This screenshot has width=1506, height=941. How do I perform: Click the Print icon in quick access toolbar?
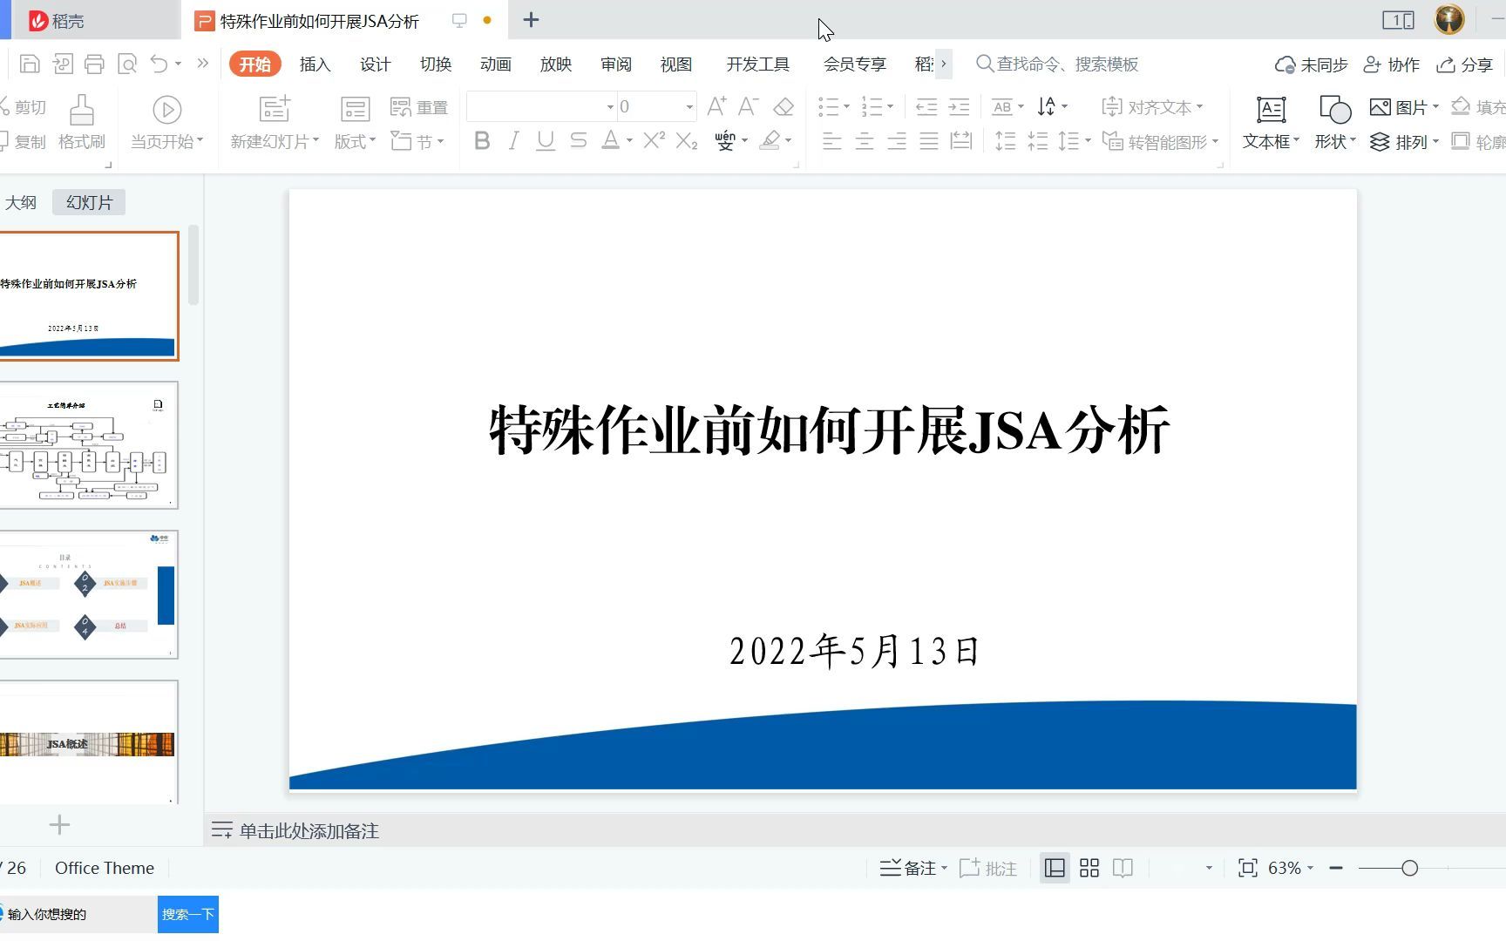pos(94,64)
